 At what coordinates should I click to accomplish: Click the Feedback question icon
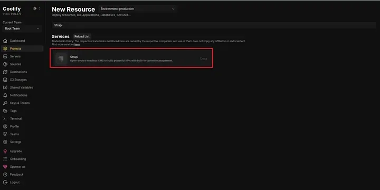pos(5,175)
